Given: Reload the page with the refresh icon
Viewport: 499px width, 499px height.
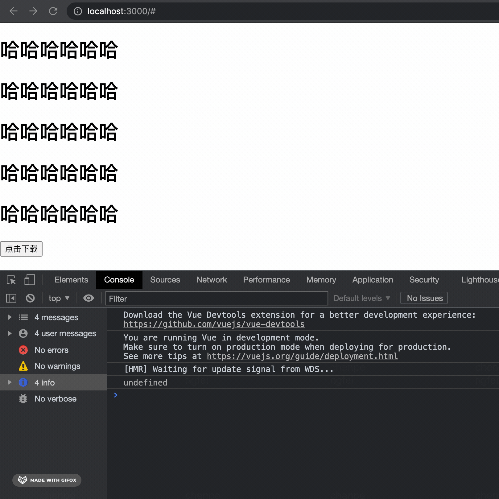Looking at the screenshot, I should tap(53, 11).
